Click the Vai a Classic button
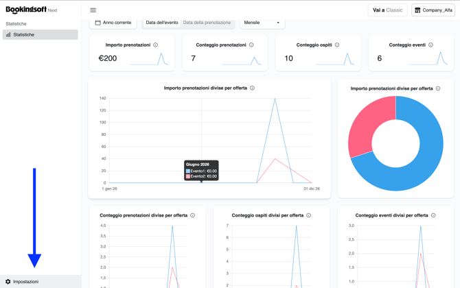 pyautogui.click(x=387, y=10)
